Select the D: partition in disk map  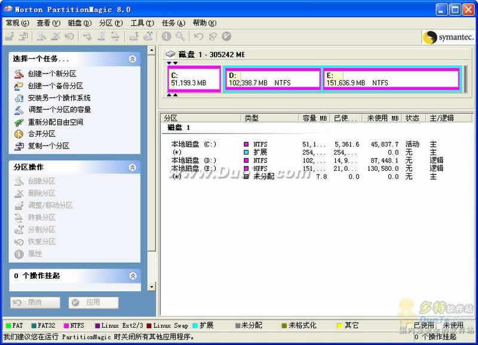tap(273, 79)
